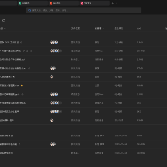Click the 3.7MB size cell
Screen dimensions: 167x167
coord(140,94)
